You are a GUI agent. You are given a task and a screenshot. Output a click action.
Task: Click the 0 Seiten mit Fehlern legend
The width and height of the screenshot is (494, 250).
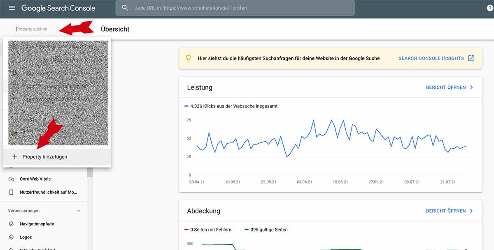[208, 229]
